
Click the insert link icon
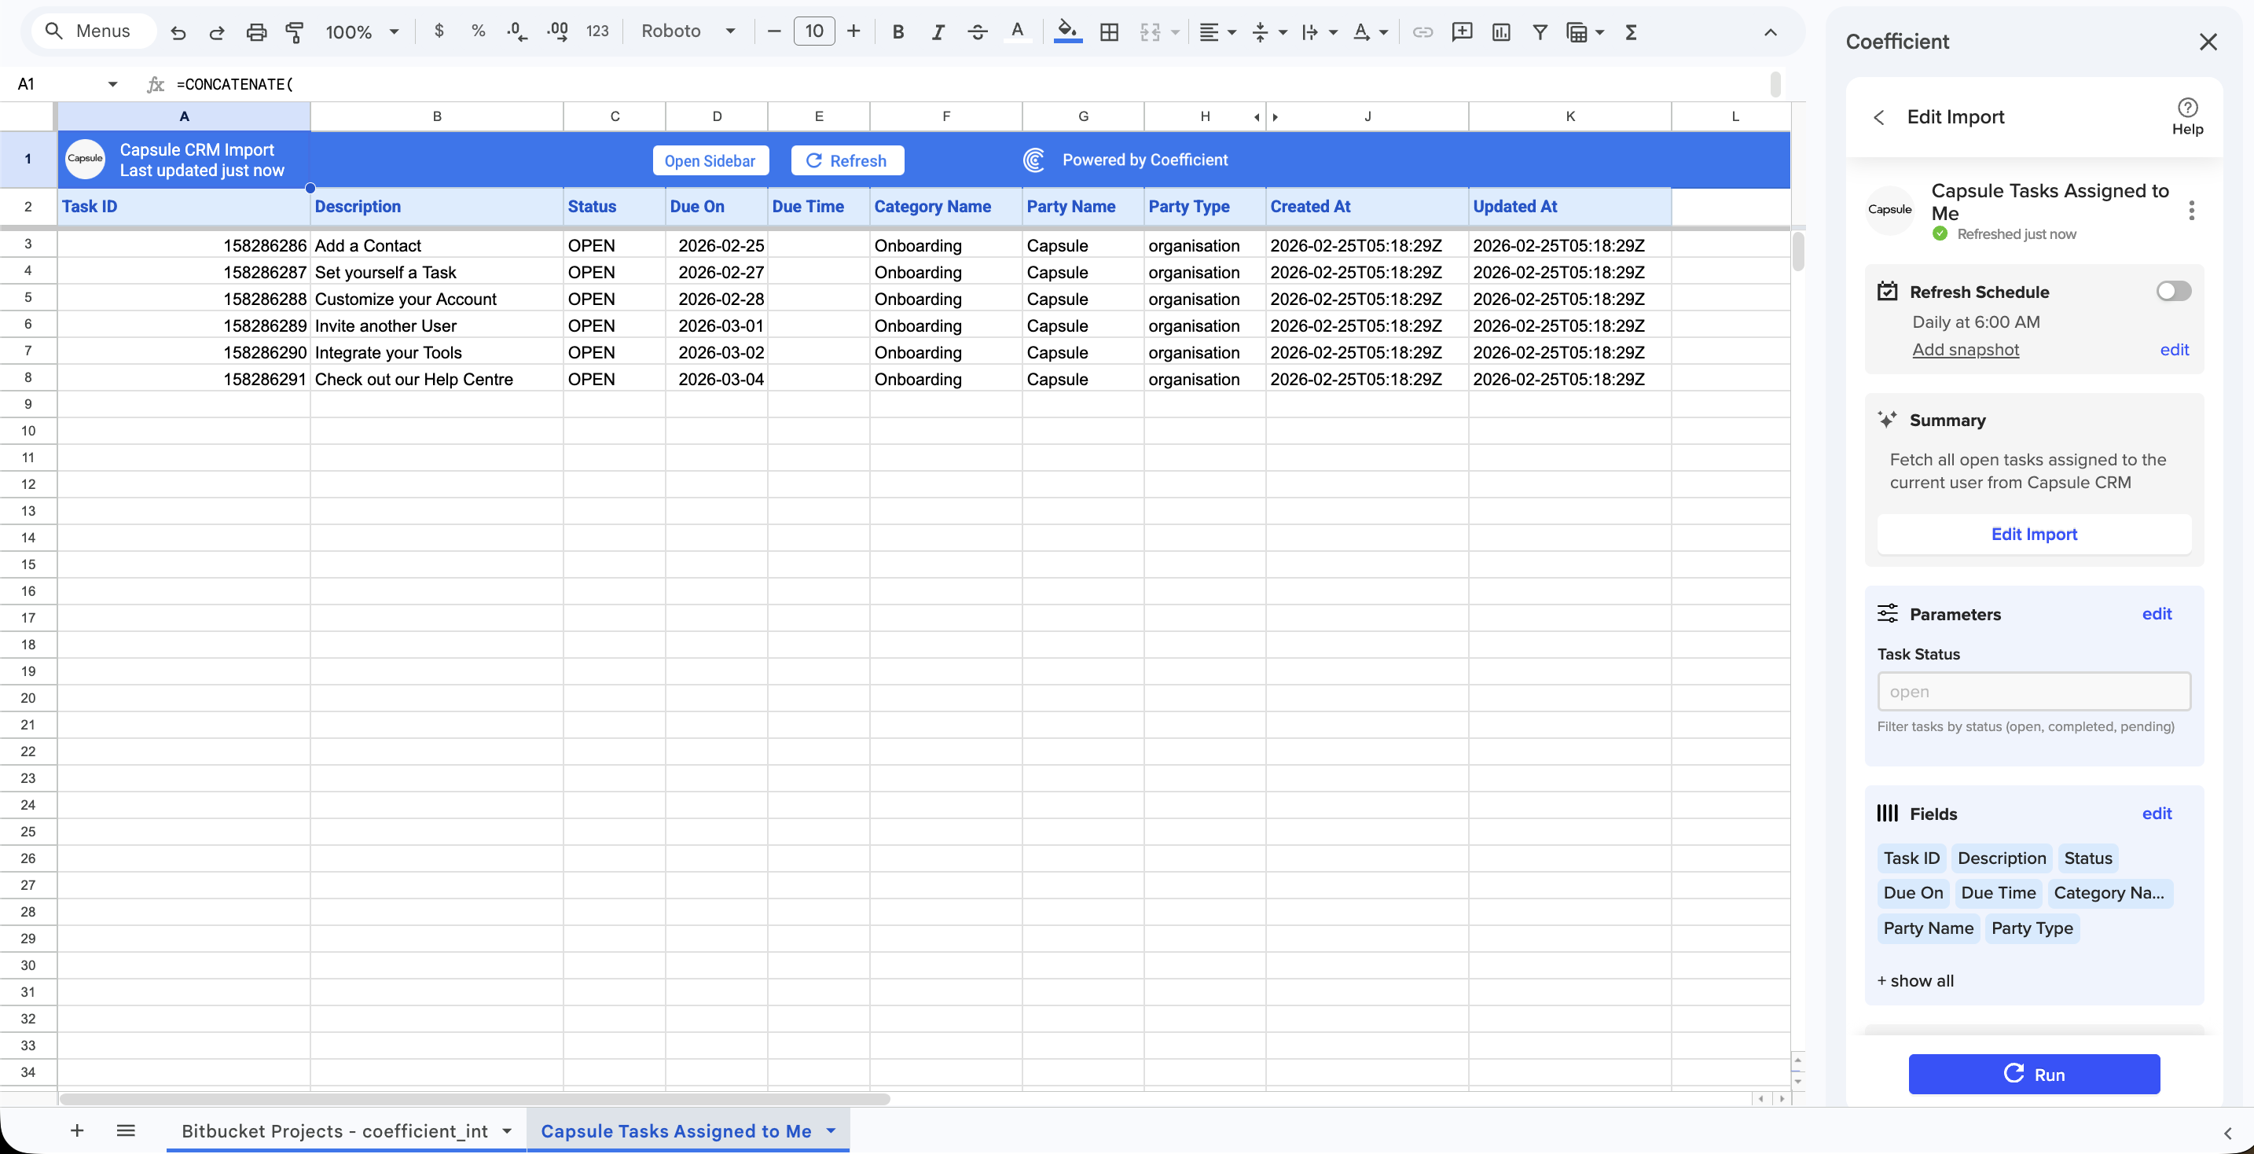pyautogui.click(x=1423, y=32)
